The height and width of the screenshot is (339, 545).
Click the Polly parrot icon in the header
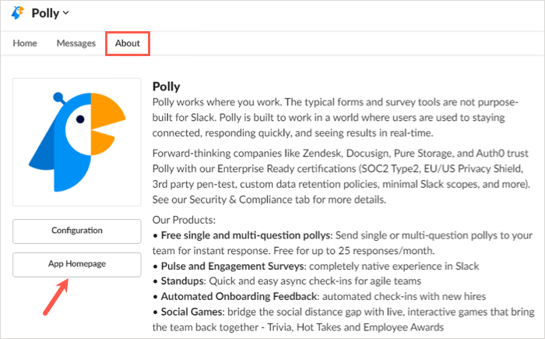click(19, 13)
